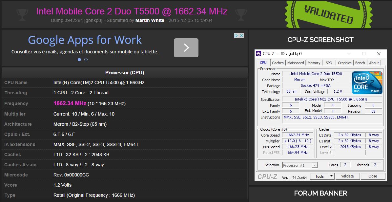The width and height of the screenshot is (392, 202).
Task: Switch to the About tab
Action: [x=374, y=63]
